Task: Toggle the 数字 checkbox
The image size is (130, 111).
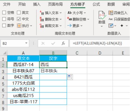Action: [x=4, y=25]
